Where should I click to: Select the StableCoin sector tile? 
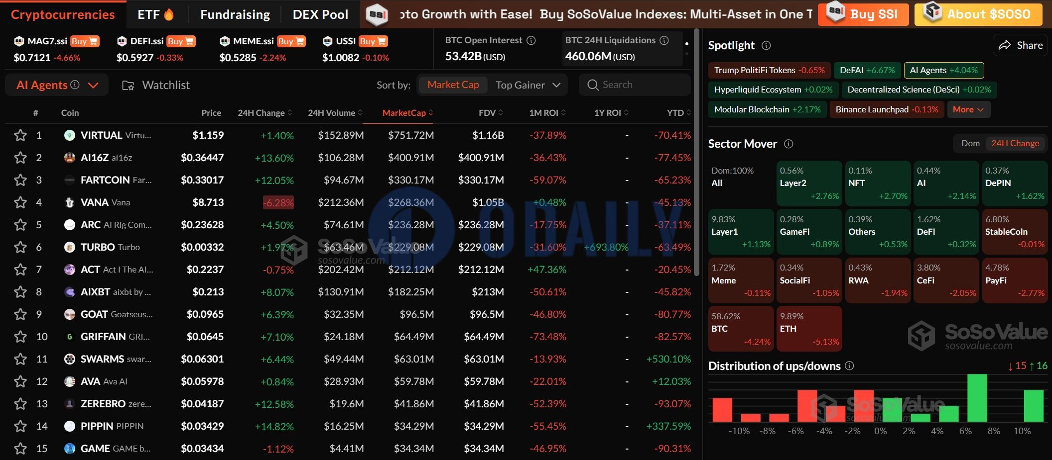pyautogui.click(x=1015, y=231)
